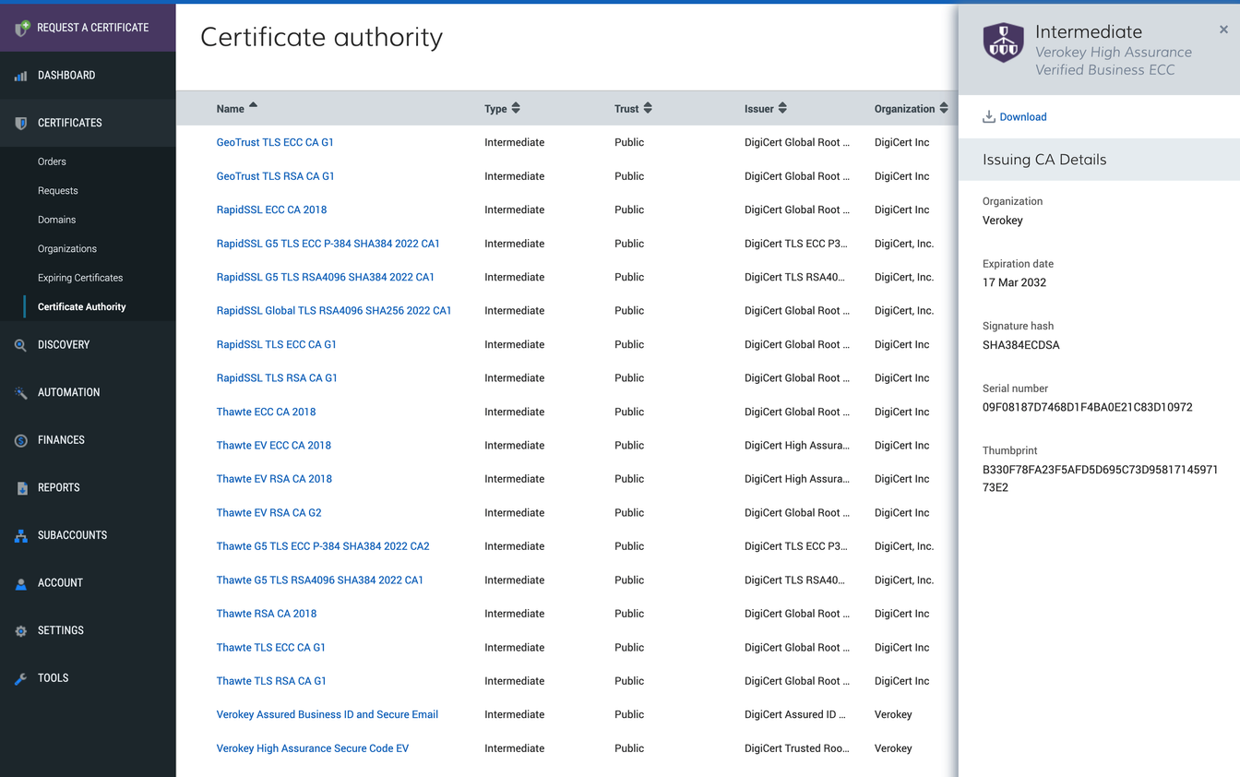Click the Subaccounts hierarchy icon
The width and height of the screenshot is (1240, 777).
click(x=20, y=535)
